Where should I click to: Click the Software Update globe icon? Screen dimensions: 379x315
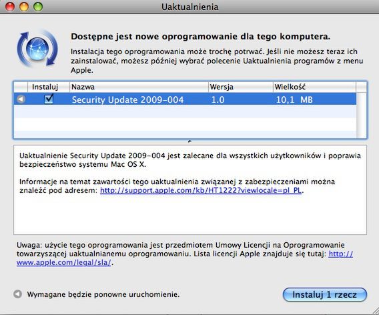(x=37, y=49)
